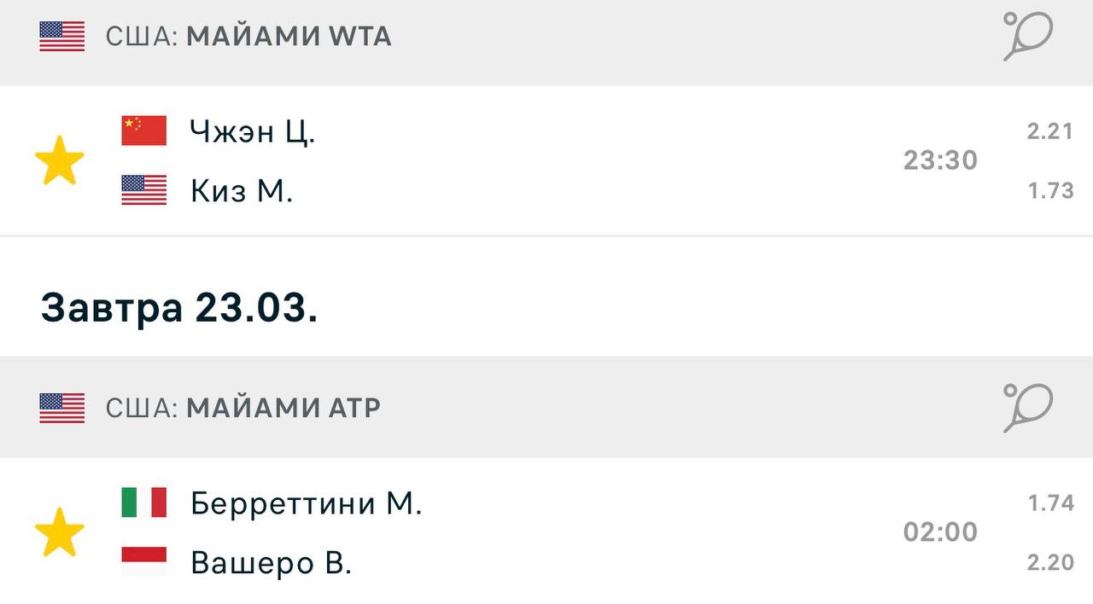The width and height of the screenshot is (1093, 604).
Task: Click Monaco flag next to Вашеро В.
Action: [x=143, y=562]
